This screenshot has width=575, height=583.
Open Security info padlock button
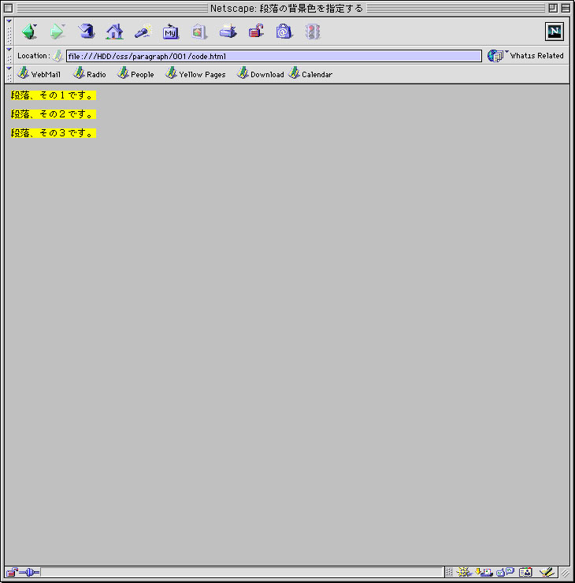point(256,32)
